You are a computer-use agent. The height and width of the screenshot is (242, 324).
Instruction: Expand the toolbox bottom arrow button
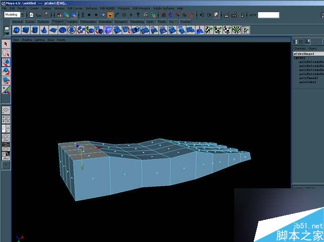tap(6, 165)
